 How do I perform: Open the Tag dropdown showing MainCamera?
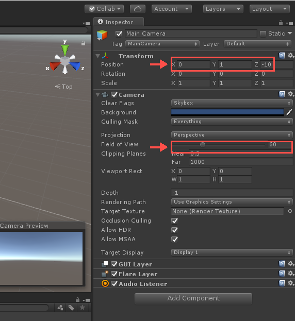(x=162, y=44)
